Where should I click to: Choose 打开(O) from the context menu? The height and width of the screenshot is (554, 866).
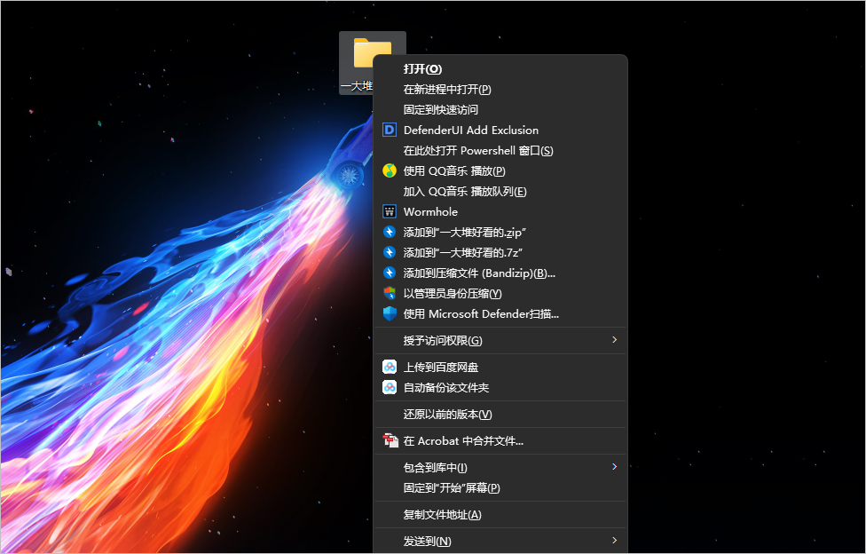click(500, 69)
